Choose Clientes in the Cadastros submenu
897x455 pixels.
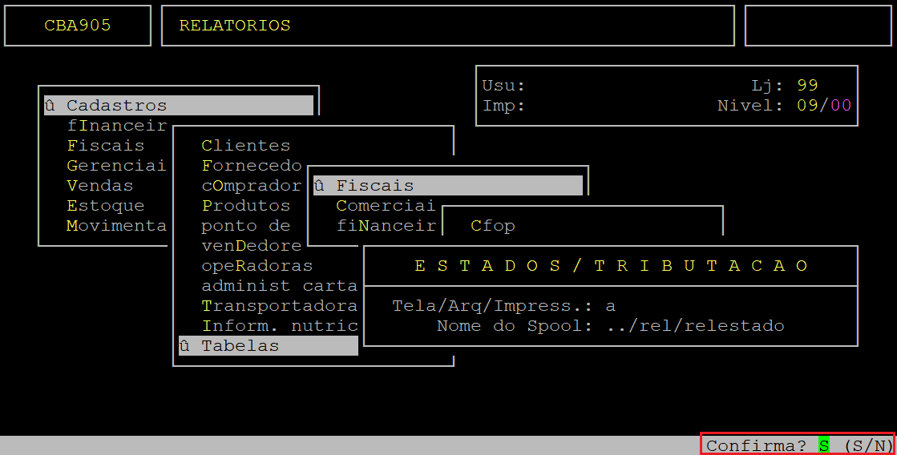click(246, 145)
